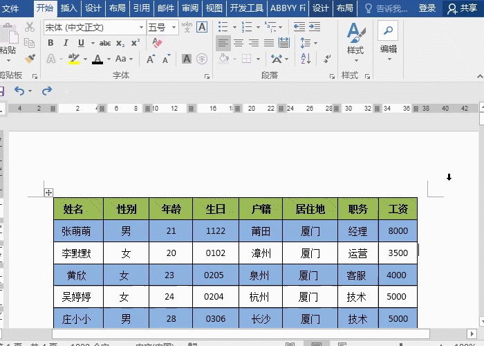Toggle Bold formatting
Viewport: 484px width, 346px height.
coord(50,43)
